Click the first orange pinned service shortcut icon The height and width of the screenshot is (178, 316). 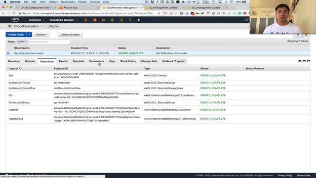point(85,20)
